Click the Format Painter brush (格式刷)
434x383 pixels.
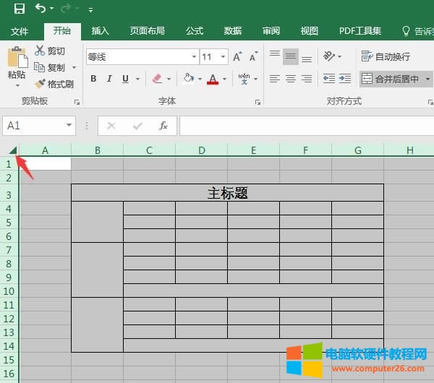54,84
